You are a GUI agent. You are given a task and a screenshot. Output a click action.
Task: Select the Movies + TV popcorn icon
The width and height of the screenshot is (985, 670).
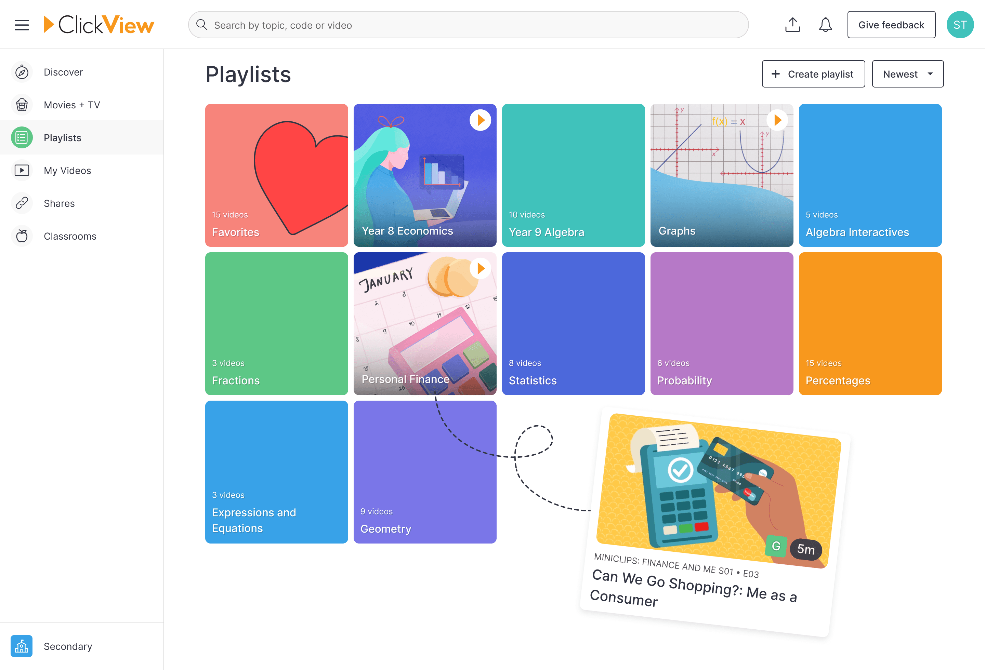tap(22, 105)
